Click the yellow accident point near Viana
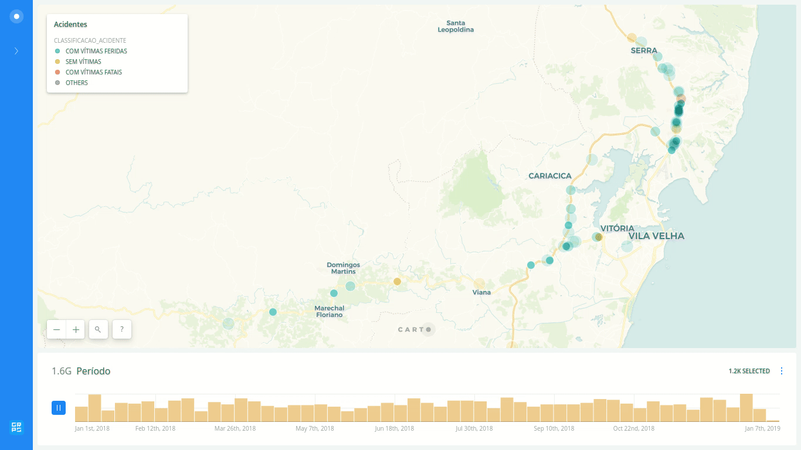801x450 pixels. (x=479, y=284)
